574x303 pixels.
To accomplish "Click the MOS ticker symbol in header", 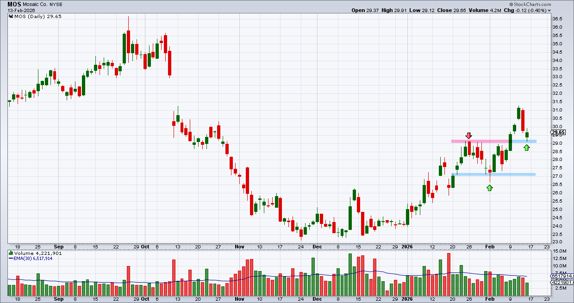I will [13, 4].
